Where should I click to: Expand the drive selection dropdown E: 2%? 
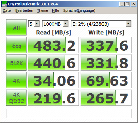[128, 24]
